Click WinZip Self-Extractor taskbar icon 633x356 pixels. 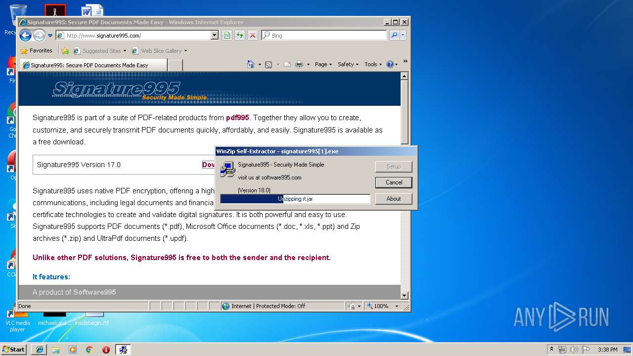click(123, 350)
